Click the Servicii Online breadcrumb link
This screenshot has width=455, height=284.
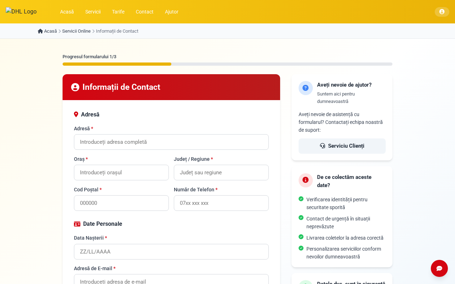76,31
